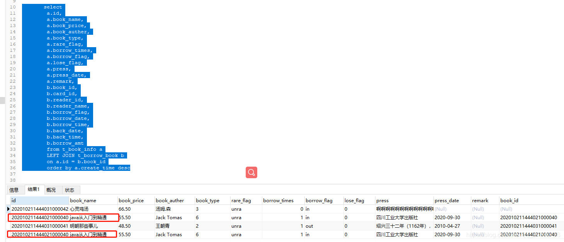Screen dimensions: 564x242
Task: Click the LEFT JOIN t_borrow_book b line
Action: tap(85, 155)
